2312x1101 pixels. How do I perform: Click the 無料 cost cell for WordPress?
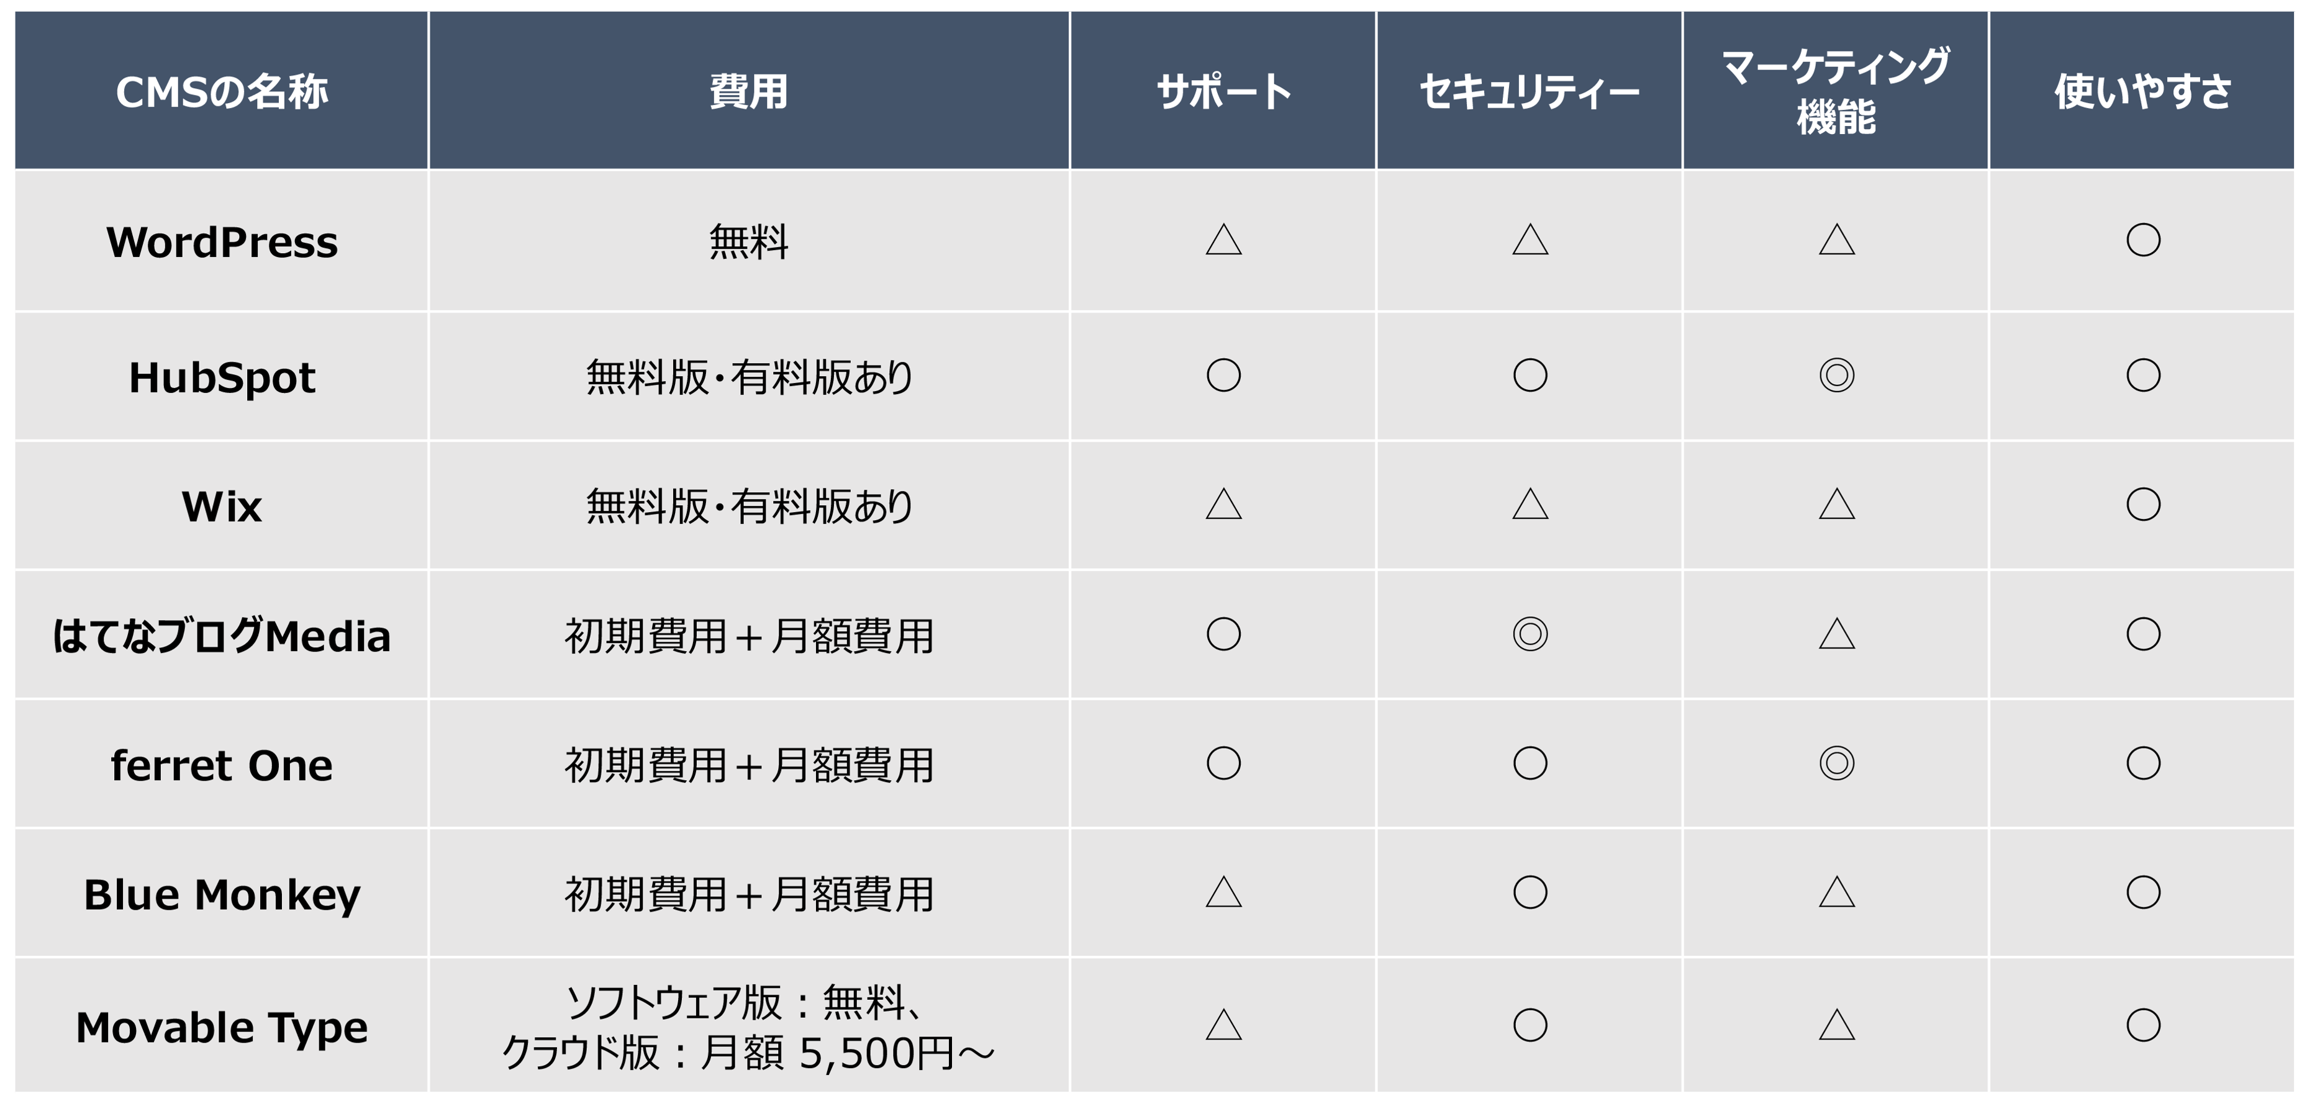[750, 241]
